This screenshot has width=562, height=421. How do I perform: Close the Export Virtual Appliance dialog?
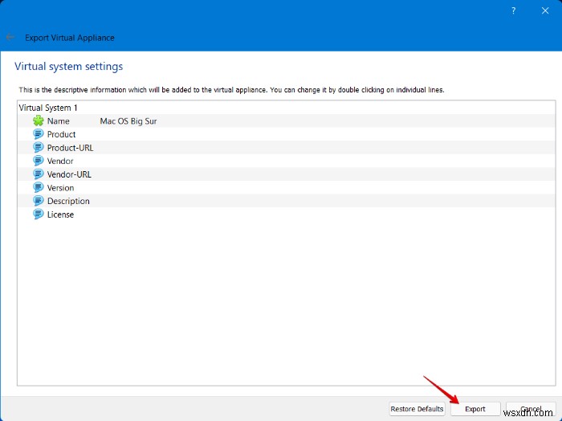pyautogui.click(x=545, y=10)
